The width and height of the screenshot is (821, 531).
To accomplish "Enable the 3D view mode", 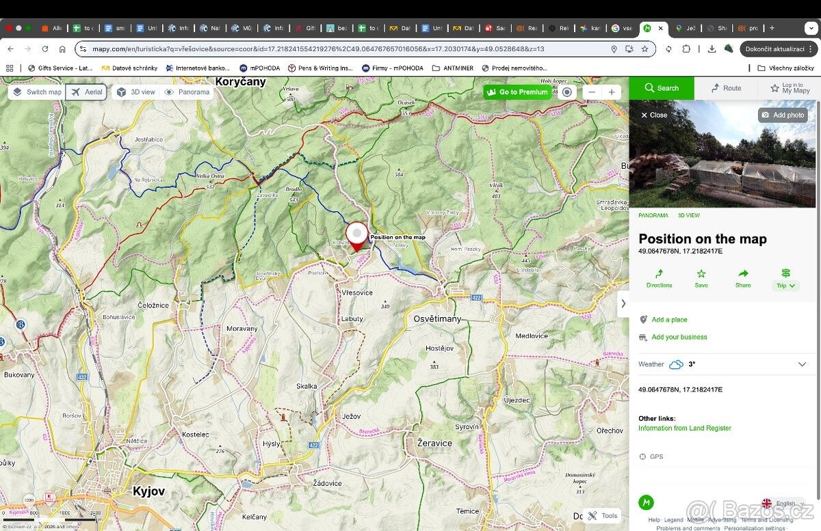I will click(x=135, y=92).
